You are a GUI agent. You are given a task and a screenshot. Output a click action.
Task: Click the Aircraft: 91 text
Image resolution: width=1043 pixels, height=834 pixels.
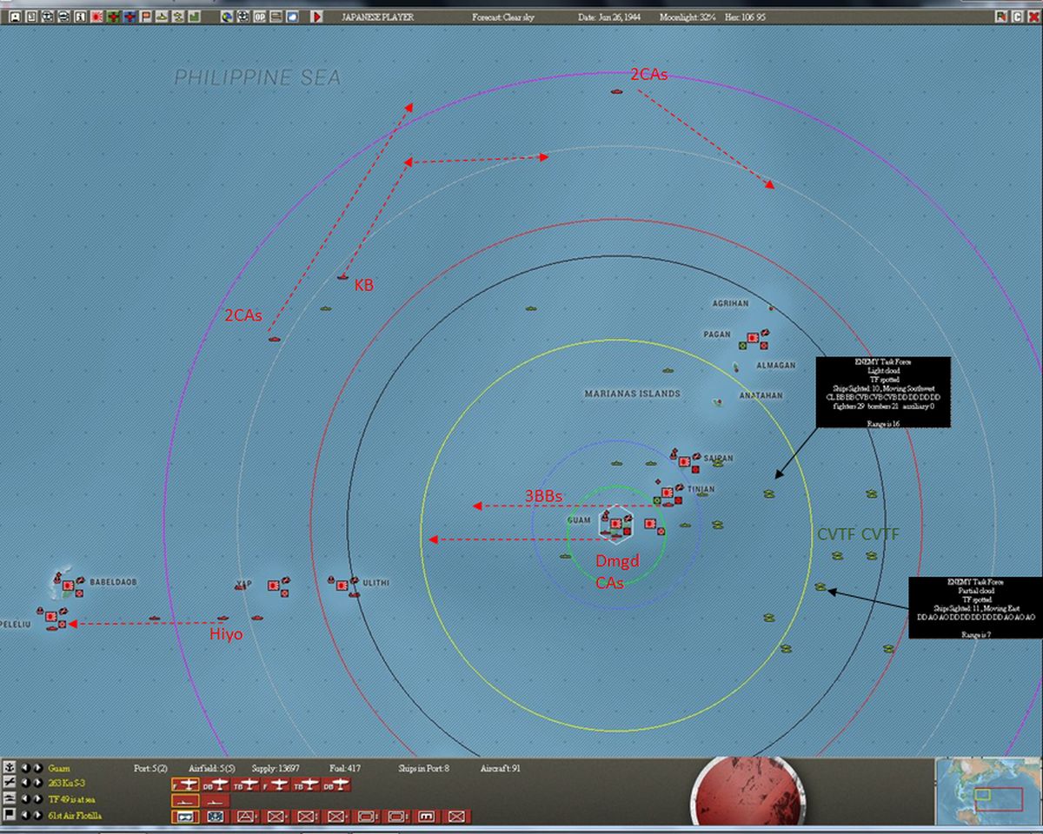point(500,768)
